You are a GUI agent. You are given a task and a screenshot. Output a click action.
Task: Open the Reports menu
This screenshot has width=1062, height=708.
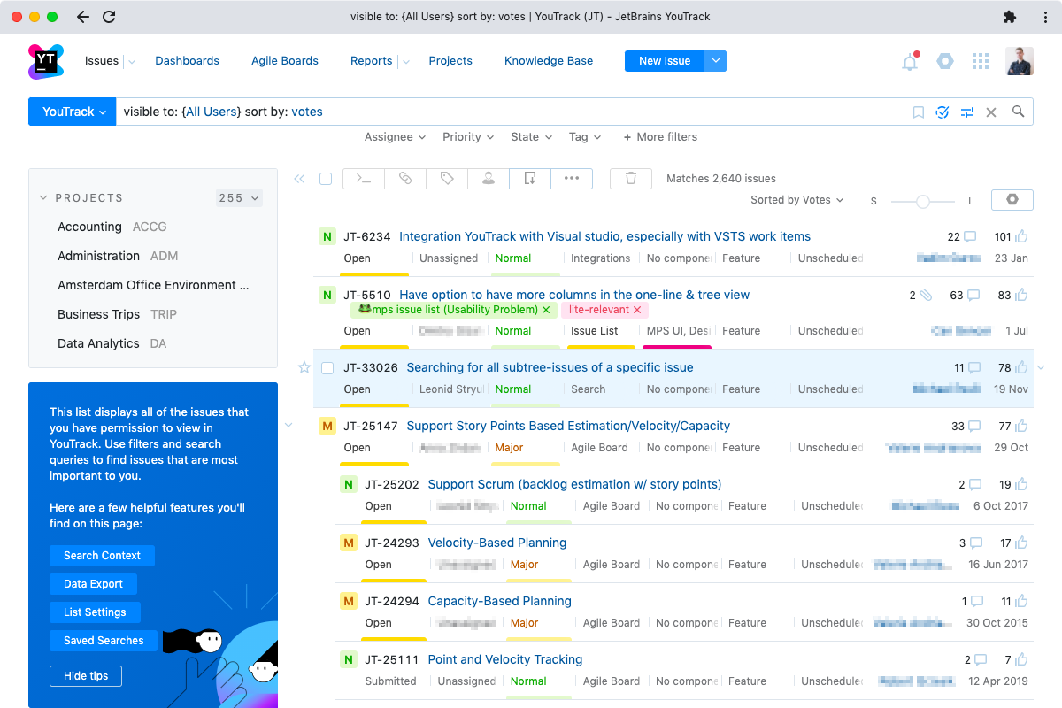coord(371,61)
